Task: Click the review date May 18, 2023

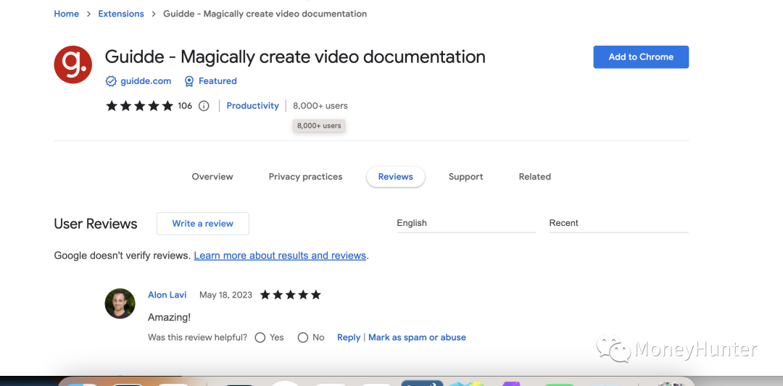Action: pyautogui.click(x=225, y=295)
